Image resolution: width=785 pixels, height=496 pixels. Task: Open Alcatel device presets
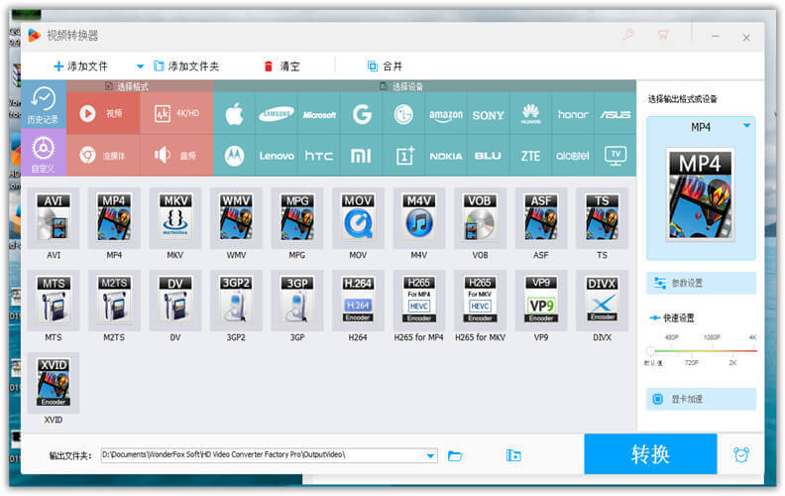point(573,156)
